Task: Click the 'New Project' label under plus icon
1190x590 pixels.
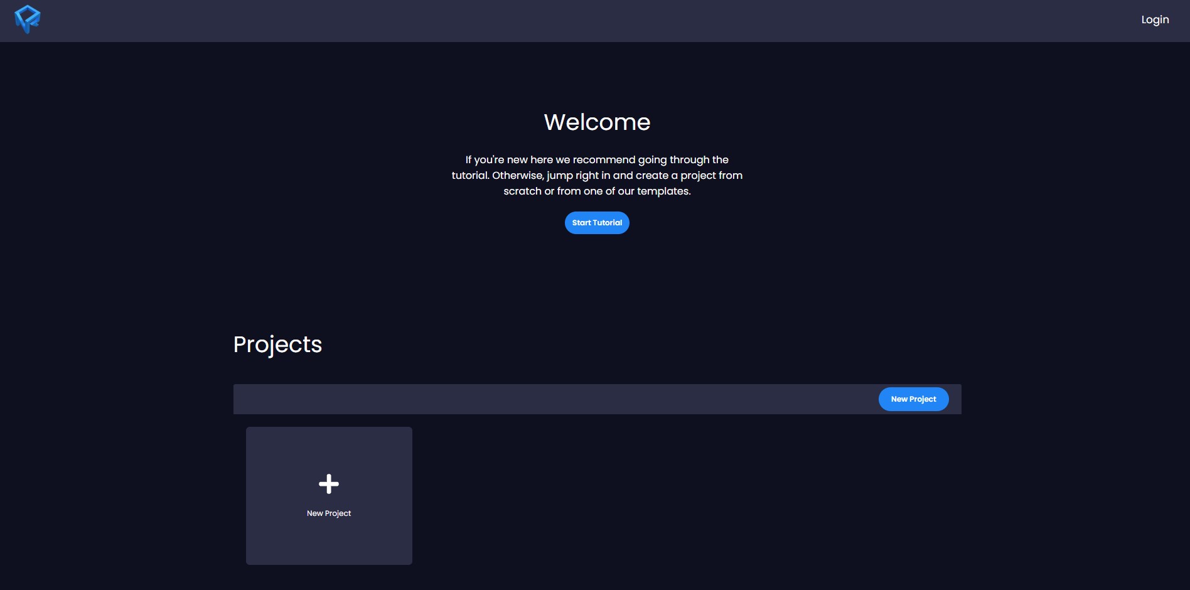Action: (329, 513)
